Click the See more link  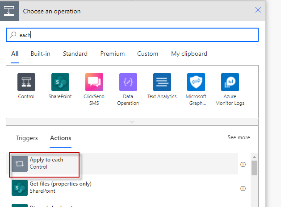[239, 137]
